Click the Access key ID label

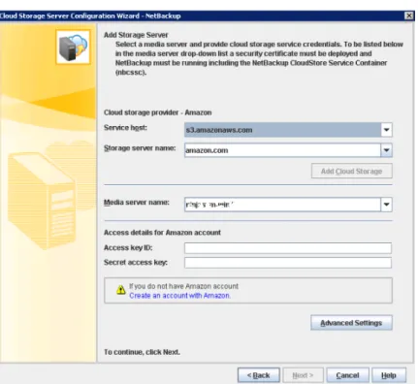pyautogui.click(x=128, y=247)
